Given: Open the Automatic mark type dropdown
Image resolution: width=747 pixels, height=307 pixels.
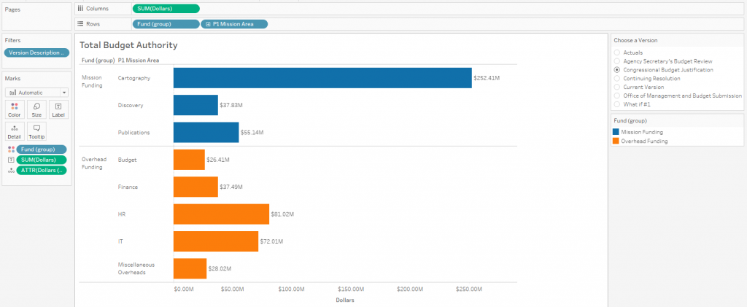Looking at the screenshot, I should (36, 93).
